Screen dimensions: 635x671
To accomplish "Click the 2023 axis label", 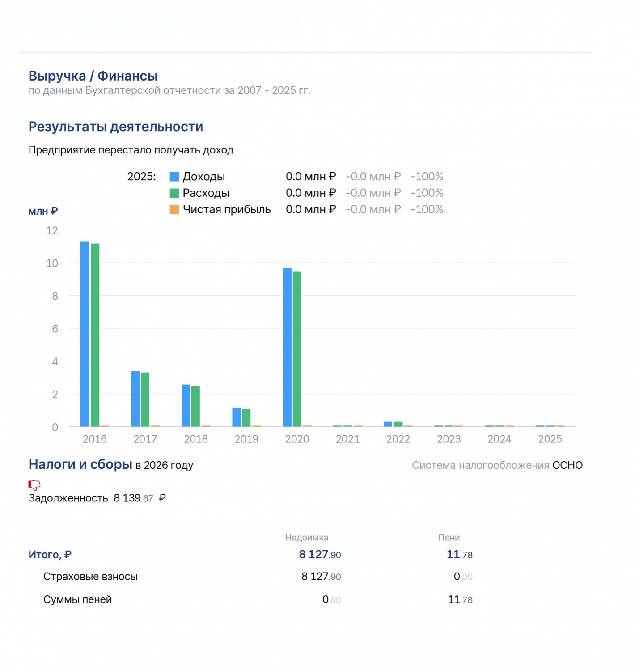I will coord(449,439).
